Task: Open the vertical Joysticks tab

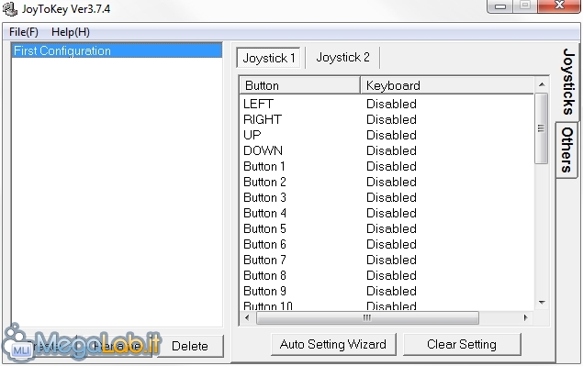Action: coord(568,82)
